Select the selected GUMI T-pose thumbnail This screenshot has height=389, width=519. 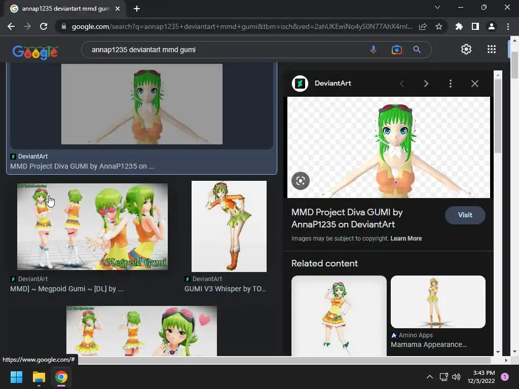[142, 104]
